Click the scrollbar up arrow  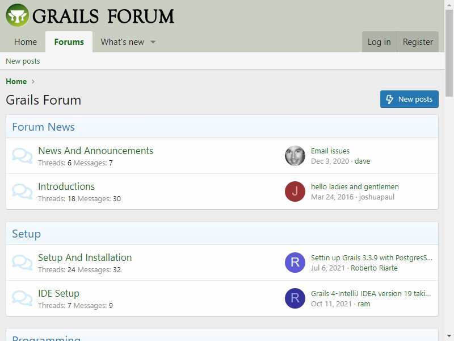[449, 5]
